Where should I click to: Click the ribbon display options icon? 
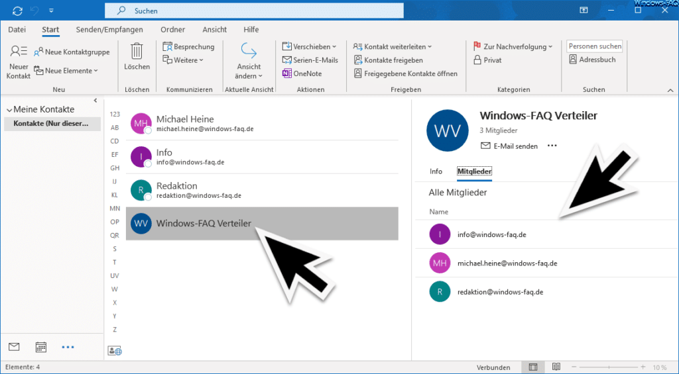(x=584, y=11)
